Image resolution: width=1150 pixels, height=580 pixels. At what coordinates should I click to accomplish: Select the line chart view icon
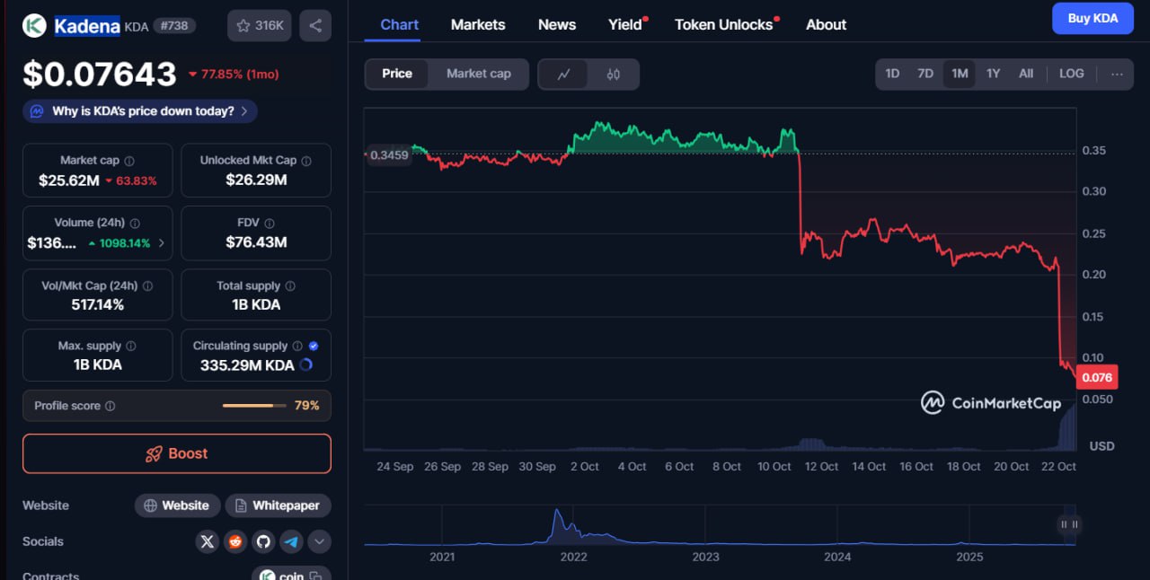pyautogui.click(x=563, y=75)
